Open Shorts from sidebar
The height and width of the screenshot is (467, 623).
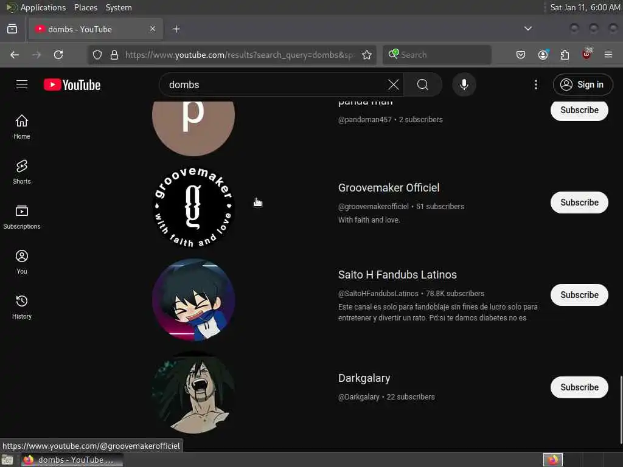pyautogui.click(x=22, y=172)
